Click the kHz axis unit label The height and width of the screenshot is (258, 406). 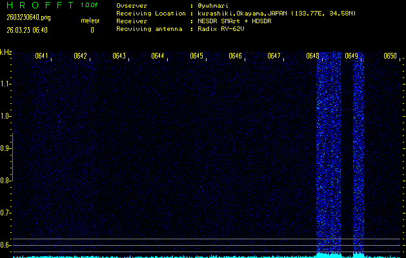(x=6, y=52)
